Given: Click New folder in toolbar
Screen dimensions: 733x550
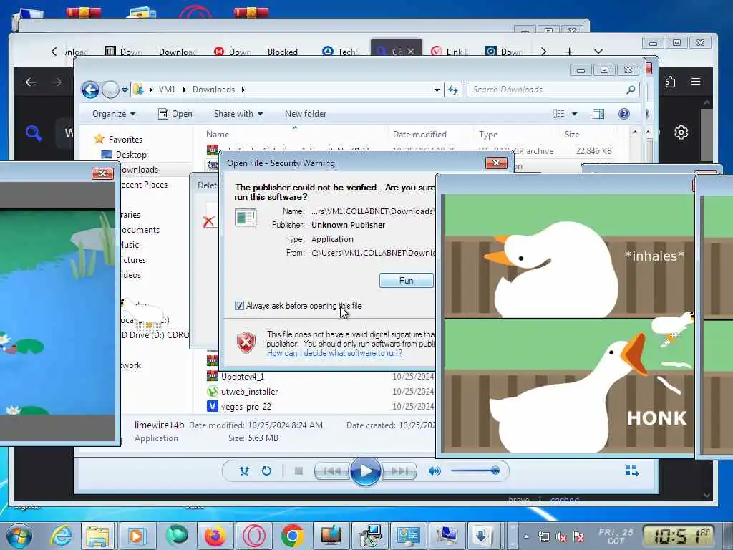Looking at the screenshot, I should [x=306, y=114].
